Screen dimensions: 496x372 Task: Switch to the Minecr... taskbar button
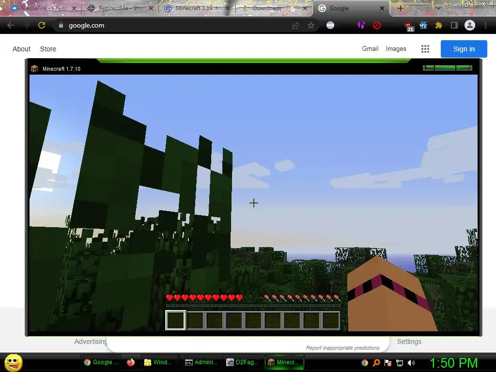(284, 362)
